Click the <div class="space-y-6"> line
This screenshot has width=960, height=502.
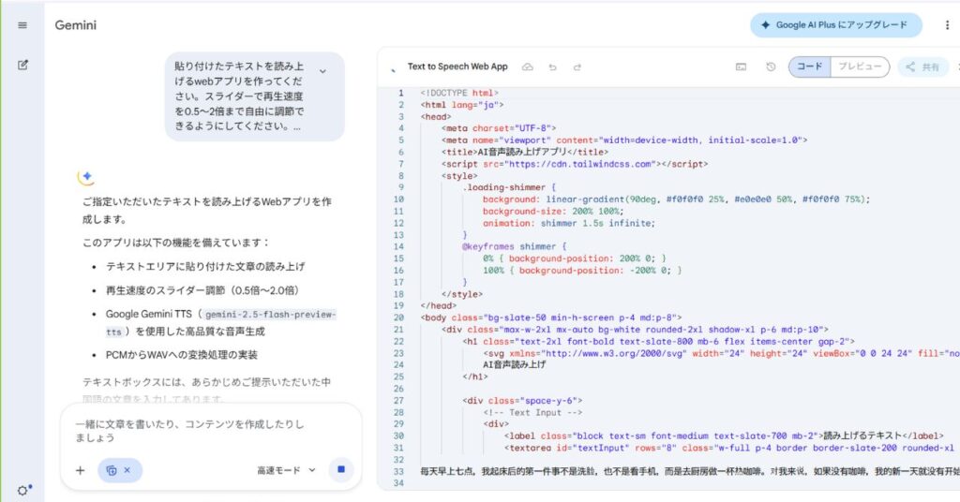521,401
